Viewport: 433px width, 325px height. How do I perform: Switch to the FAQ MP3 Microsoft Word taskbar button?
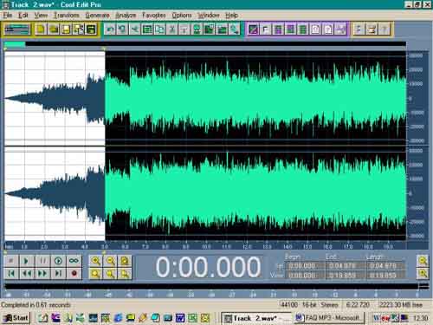[328, 318]
